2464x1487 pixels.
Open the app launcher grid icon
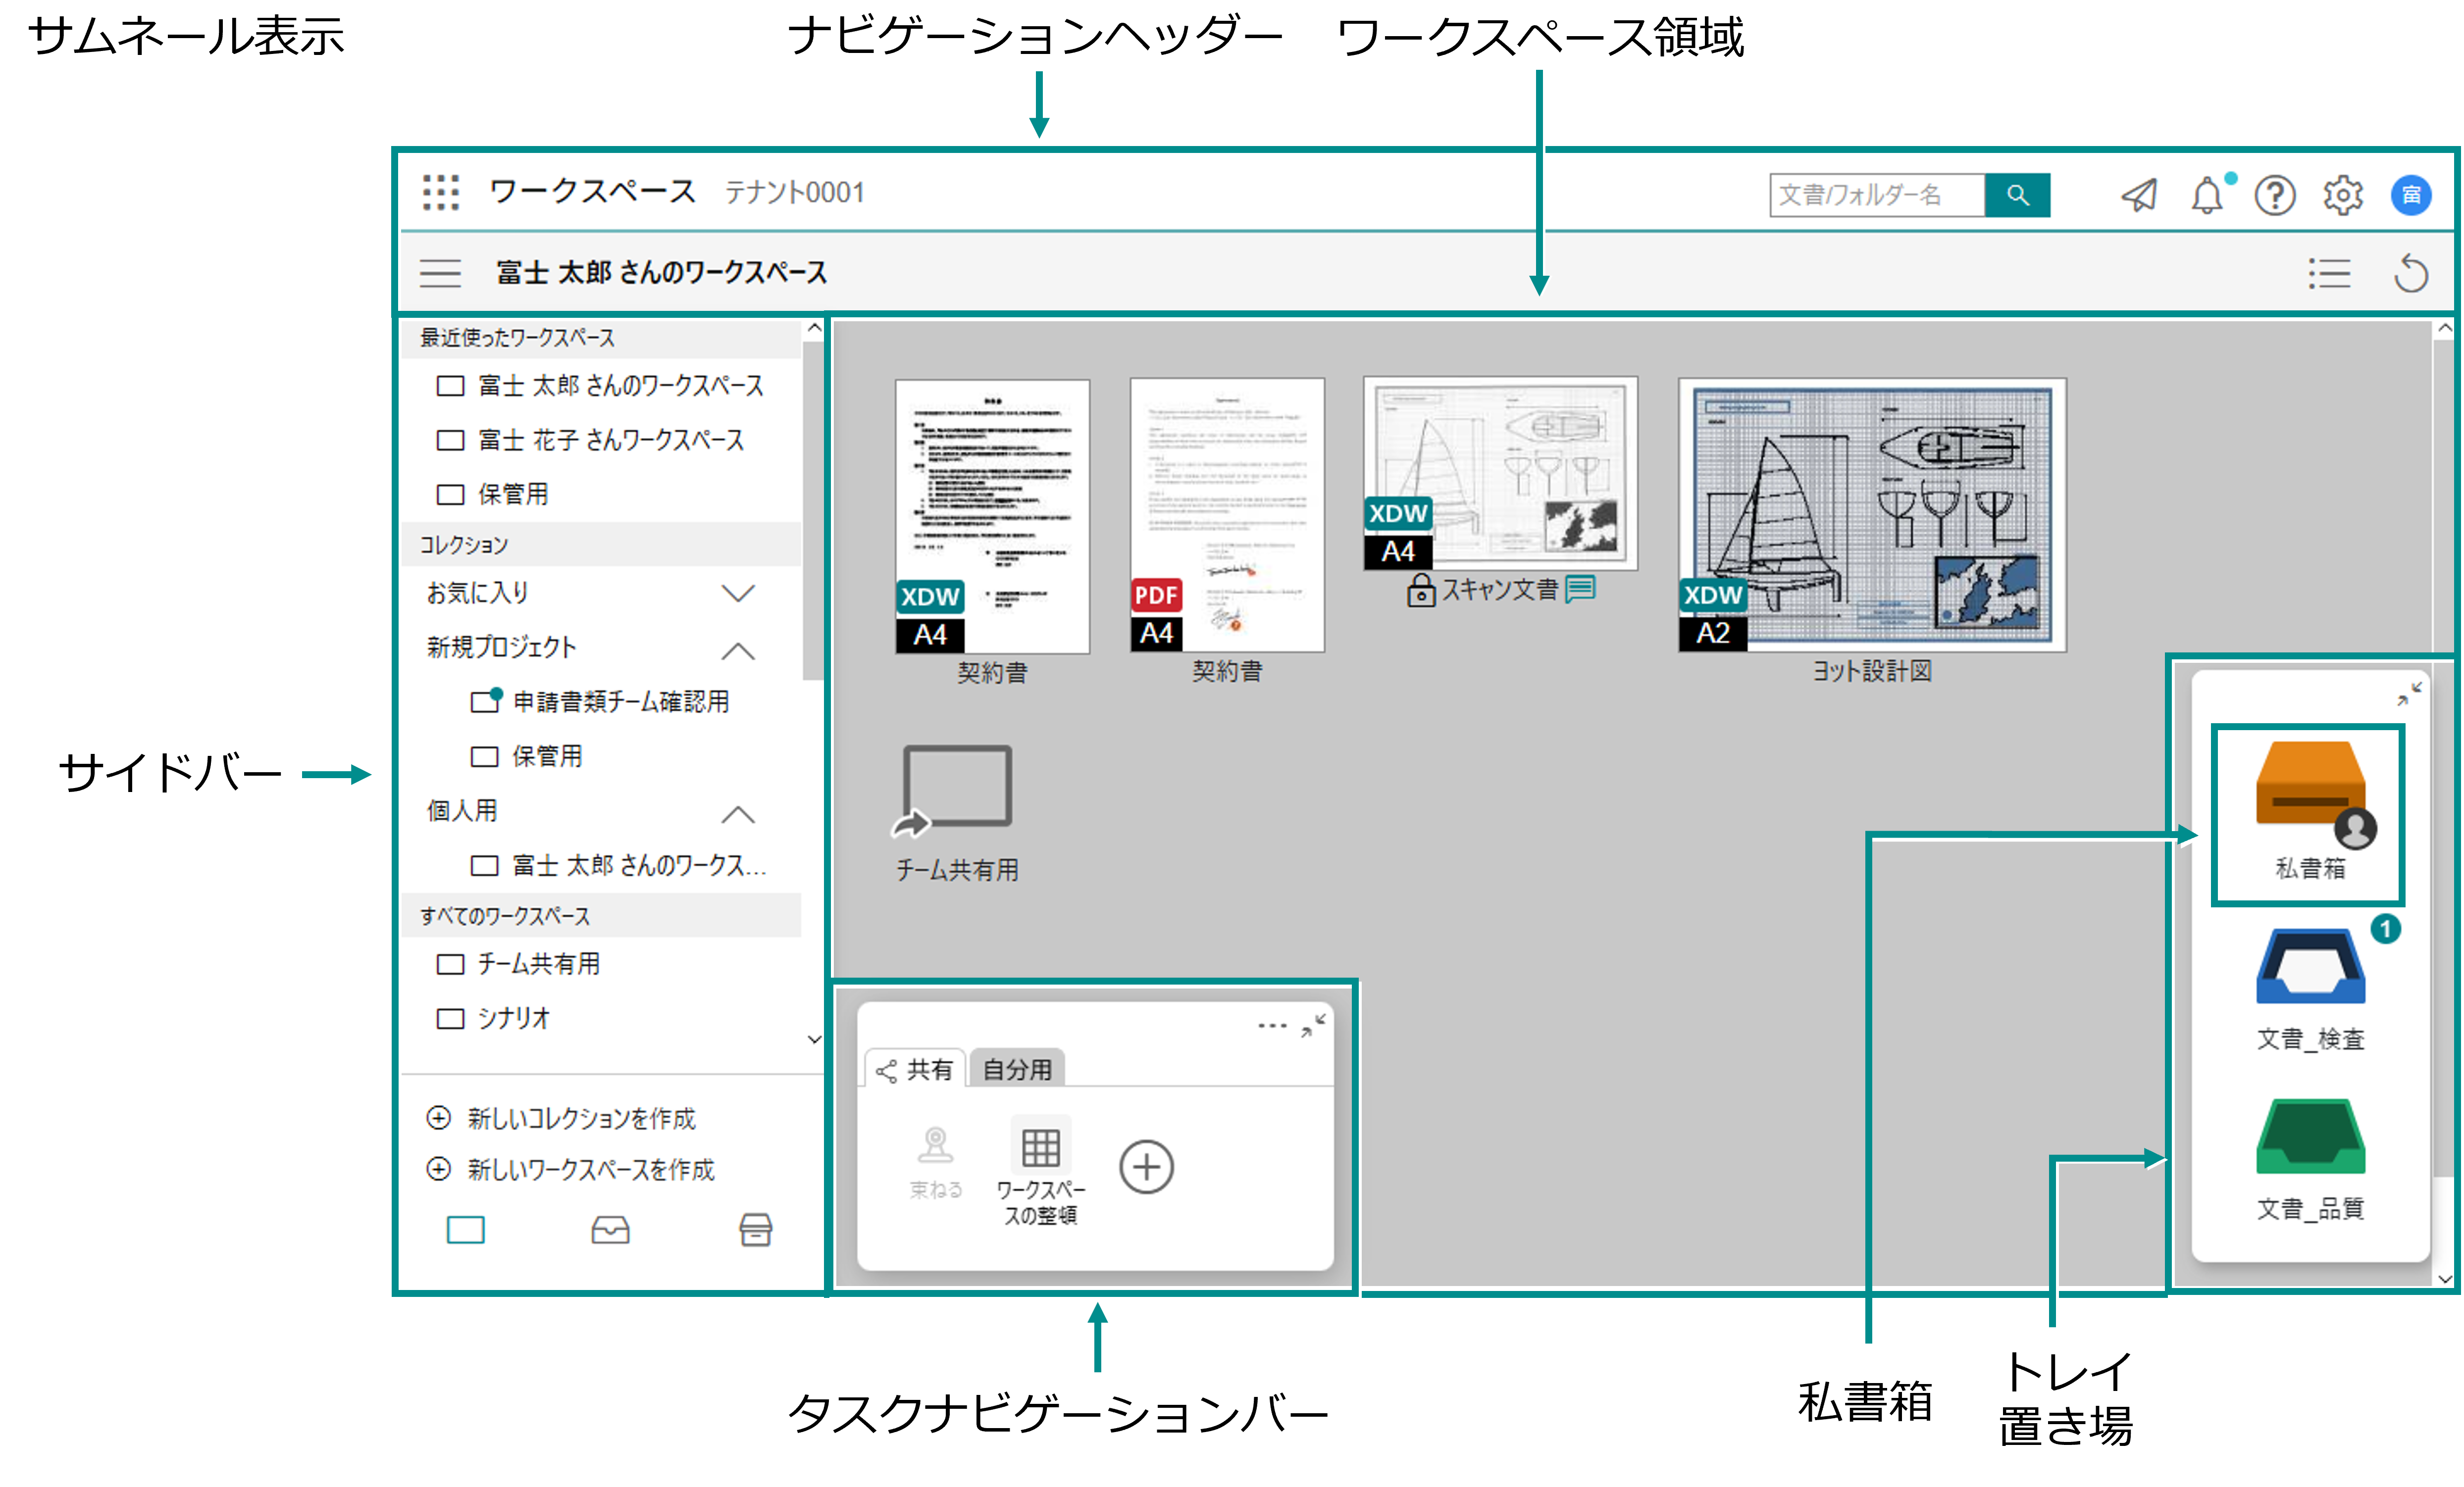440,192
